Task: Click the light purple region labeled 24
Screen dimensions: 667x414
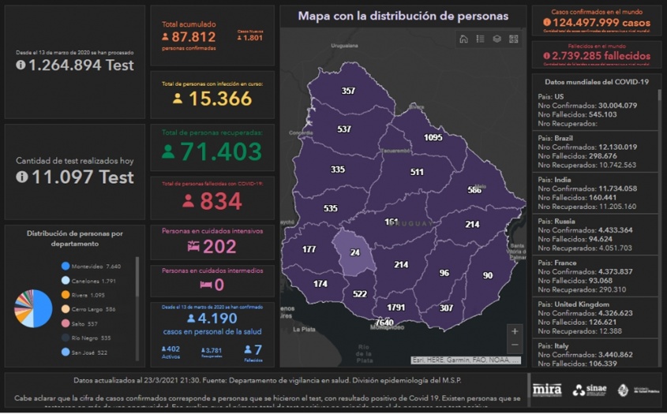Action: [x=356, y=252]
